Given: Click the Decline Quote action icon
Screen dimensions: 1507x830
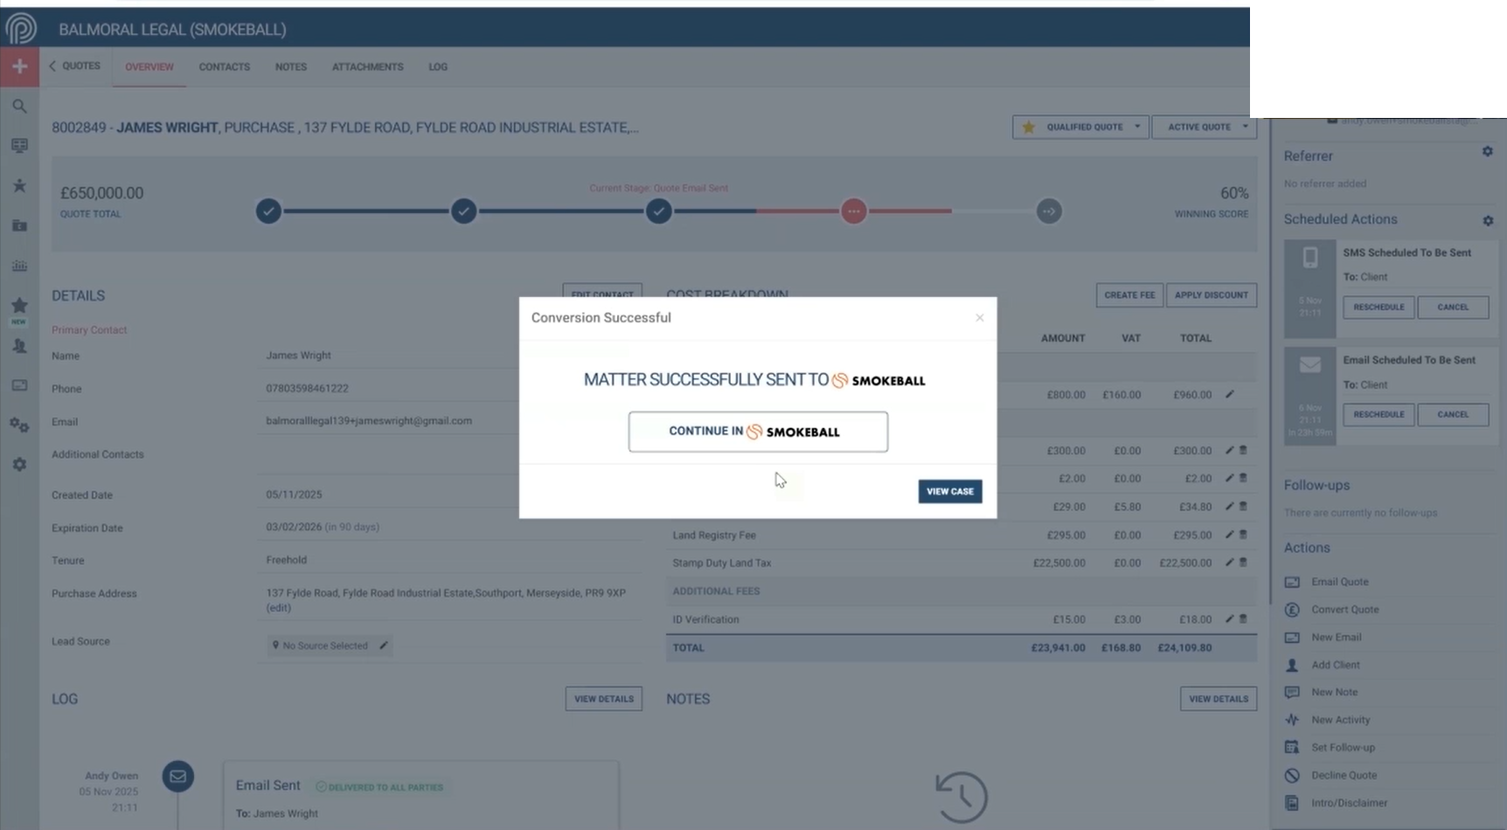Looking at the screenshot, I should click(1292, 776).
